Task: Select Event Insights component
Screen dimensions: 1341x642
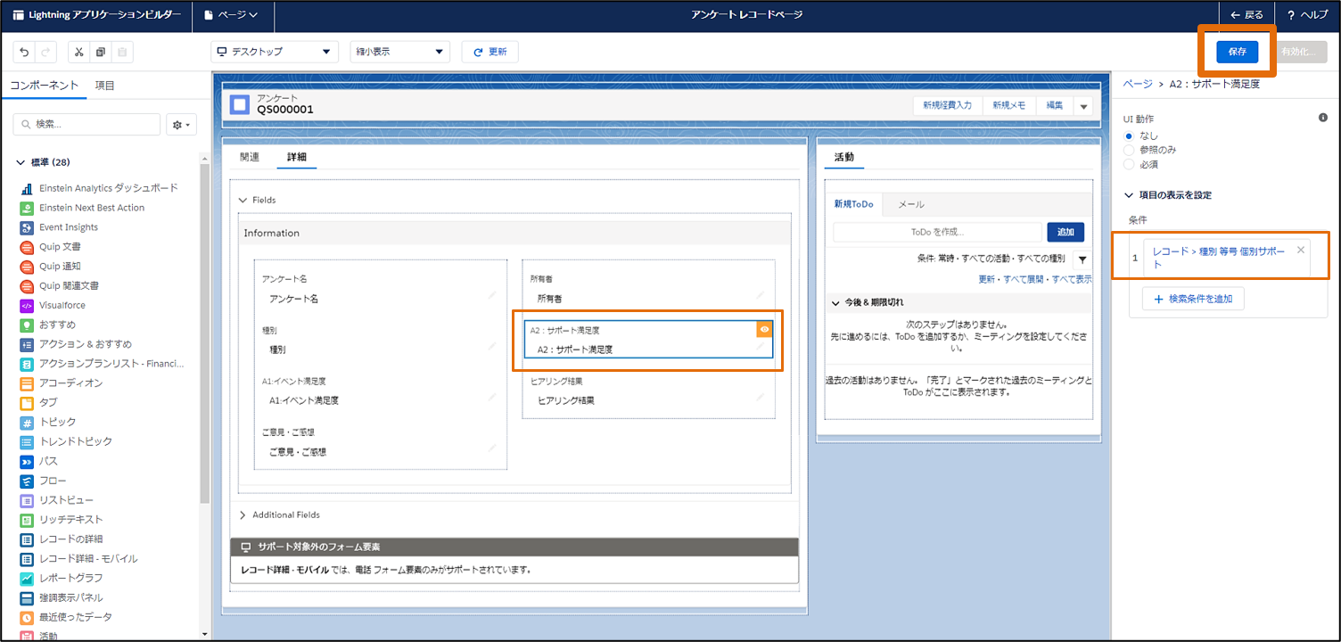Action: 59,227
